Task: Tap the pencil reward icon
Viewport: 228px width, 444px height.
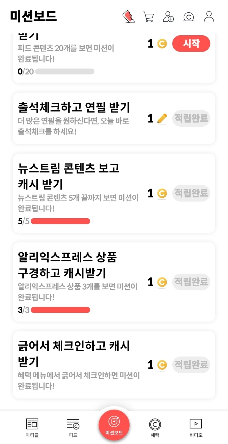Action: click(x=162, y=119)
